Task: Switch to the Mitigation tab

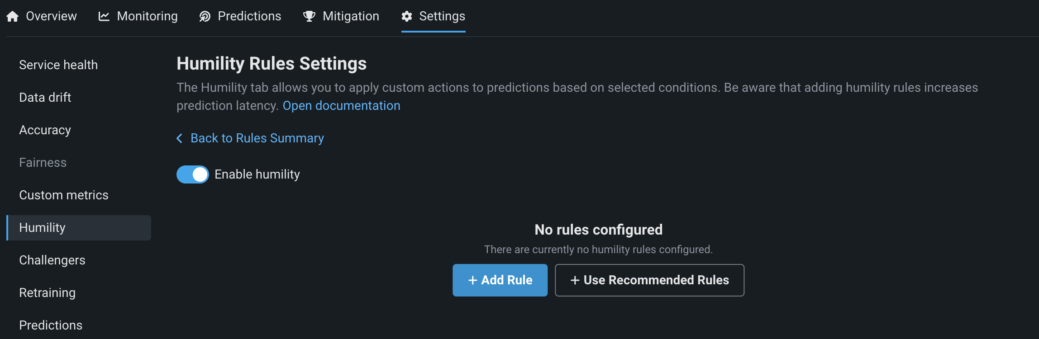Action: (x=351, y=16)
